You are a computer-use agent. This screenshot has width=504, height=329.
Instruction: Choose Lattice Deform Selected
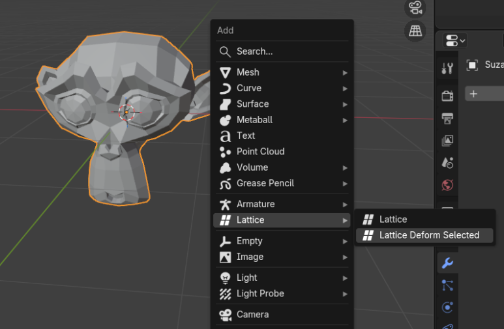click(x=424, y=235)
